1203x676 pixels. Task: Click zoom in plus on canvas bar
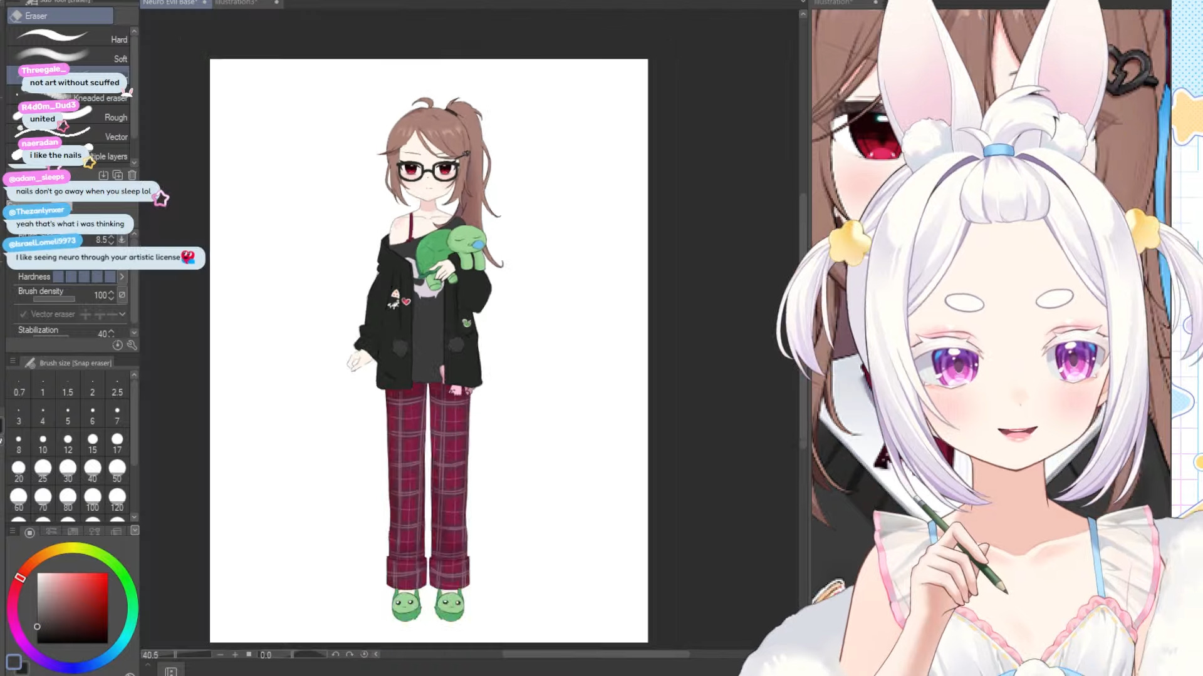click(x=235, y=655)
